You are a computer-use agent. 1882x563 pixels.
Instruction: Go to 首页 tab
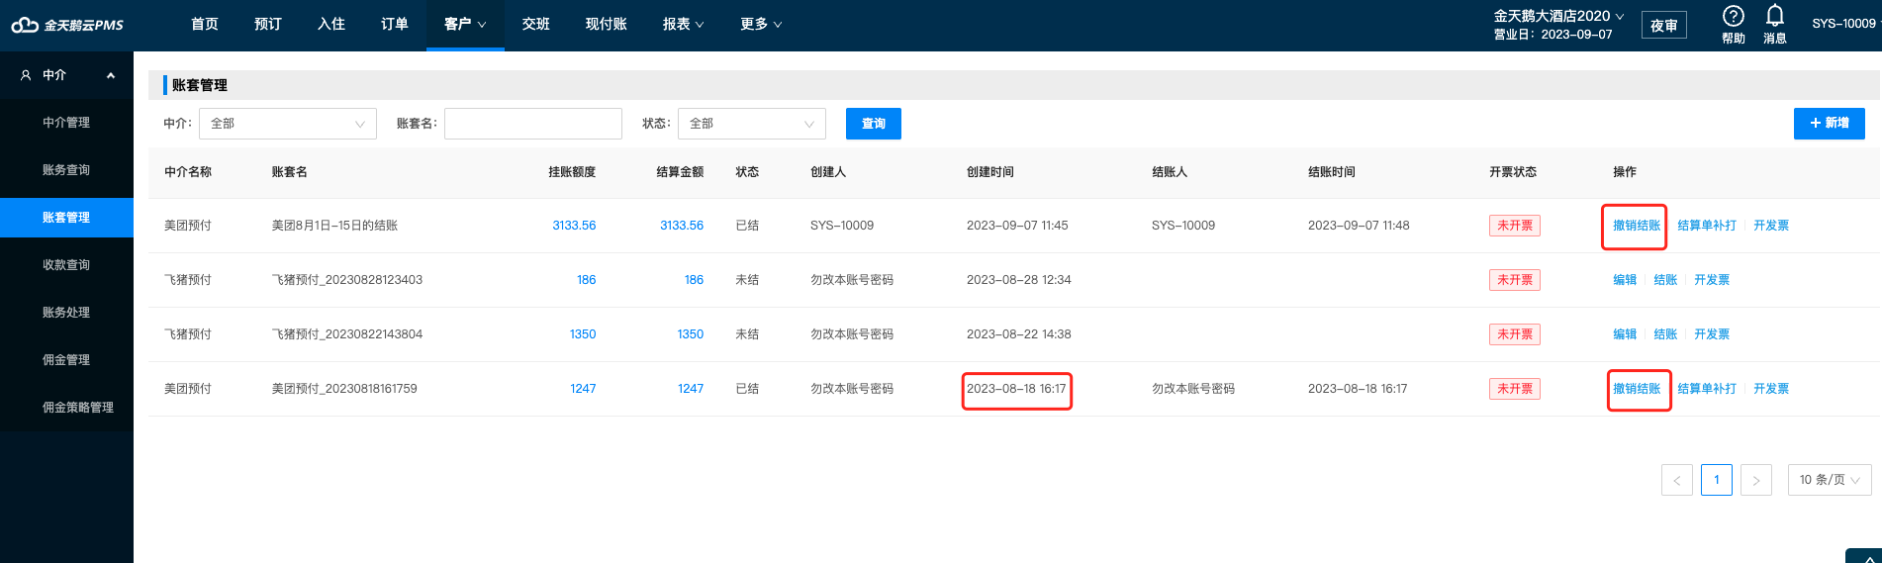tap(205, 24)
